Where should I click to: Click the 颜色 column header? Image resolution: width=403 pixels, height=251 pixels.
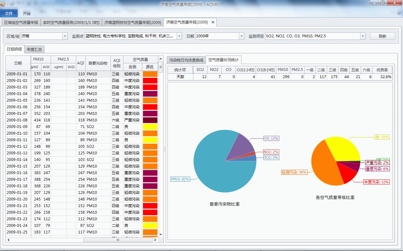point(150,67)
